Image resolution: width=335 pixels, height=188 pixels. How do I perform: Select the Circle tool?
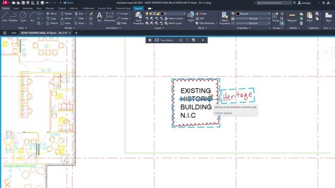point(23,17)
